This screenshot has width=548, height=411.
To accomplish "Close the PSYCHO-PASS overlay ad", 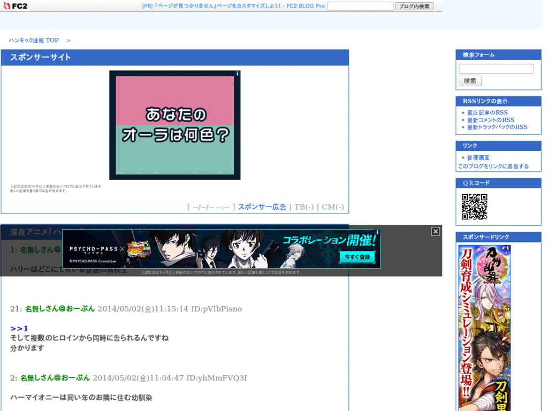I will 435,231.
